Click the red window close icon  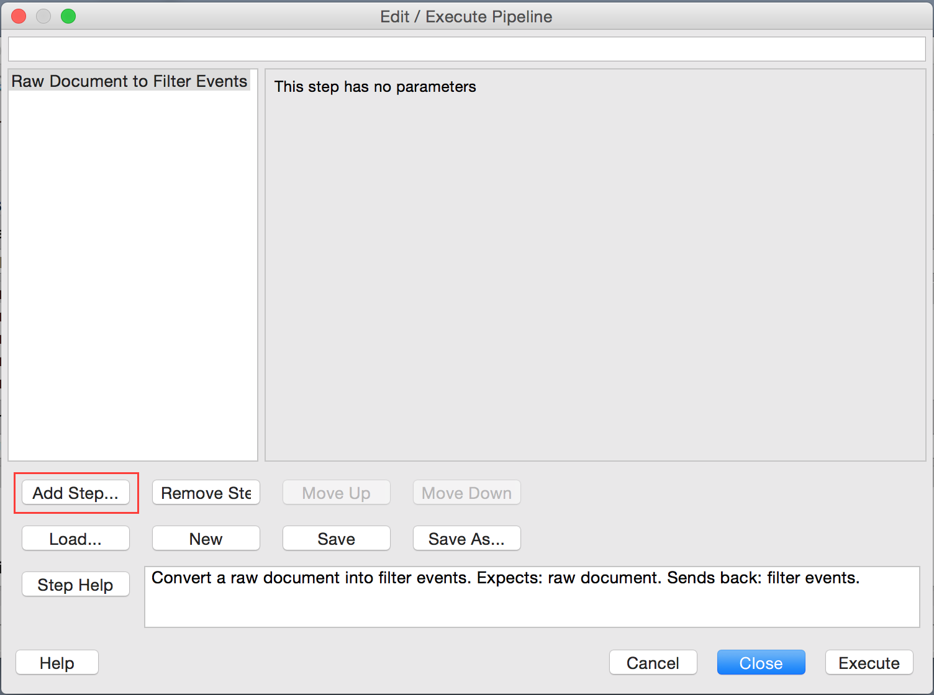pos(19,16)
